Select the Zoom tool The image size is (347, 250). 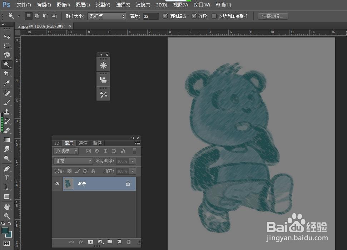[7, 216]
